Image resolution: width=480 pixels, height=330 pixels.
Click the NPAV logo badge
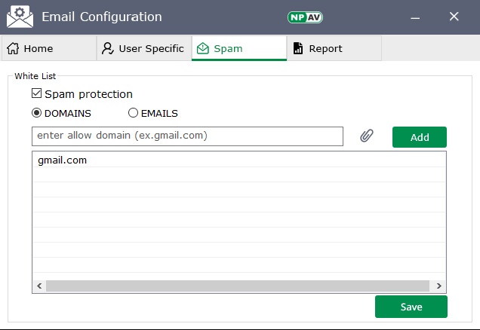click(304, 17)
